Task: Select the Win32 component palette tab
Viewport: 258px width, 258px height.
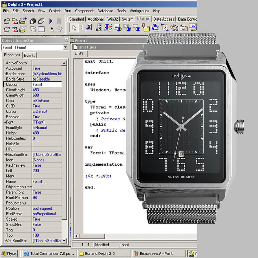Action: tap(112, 19)
